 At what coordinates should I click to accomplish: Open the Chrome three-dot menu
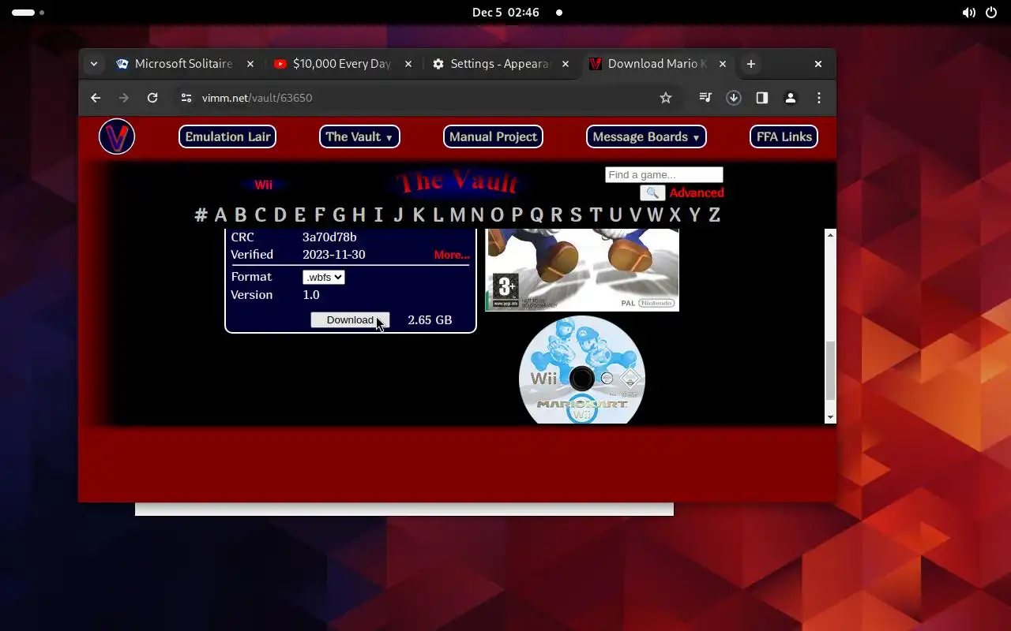[819, 98]
